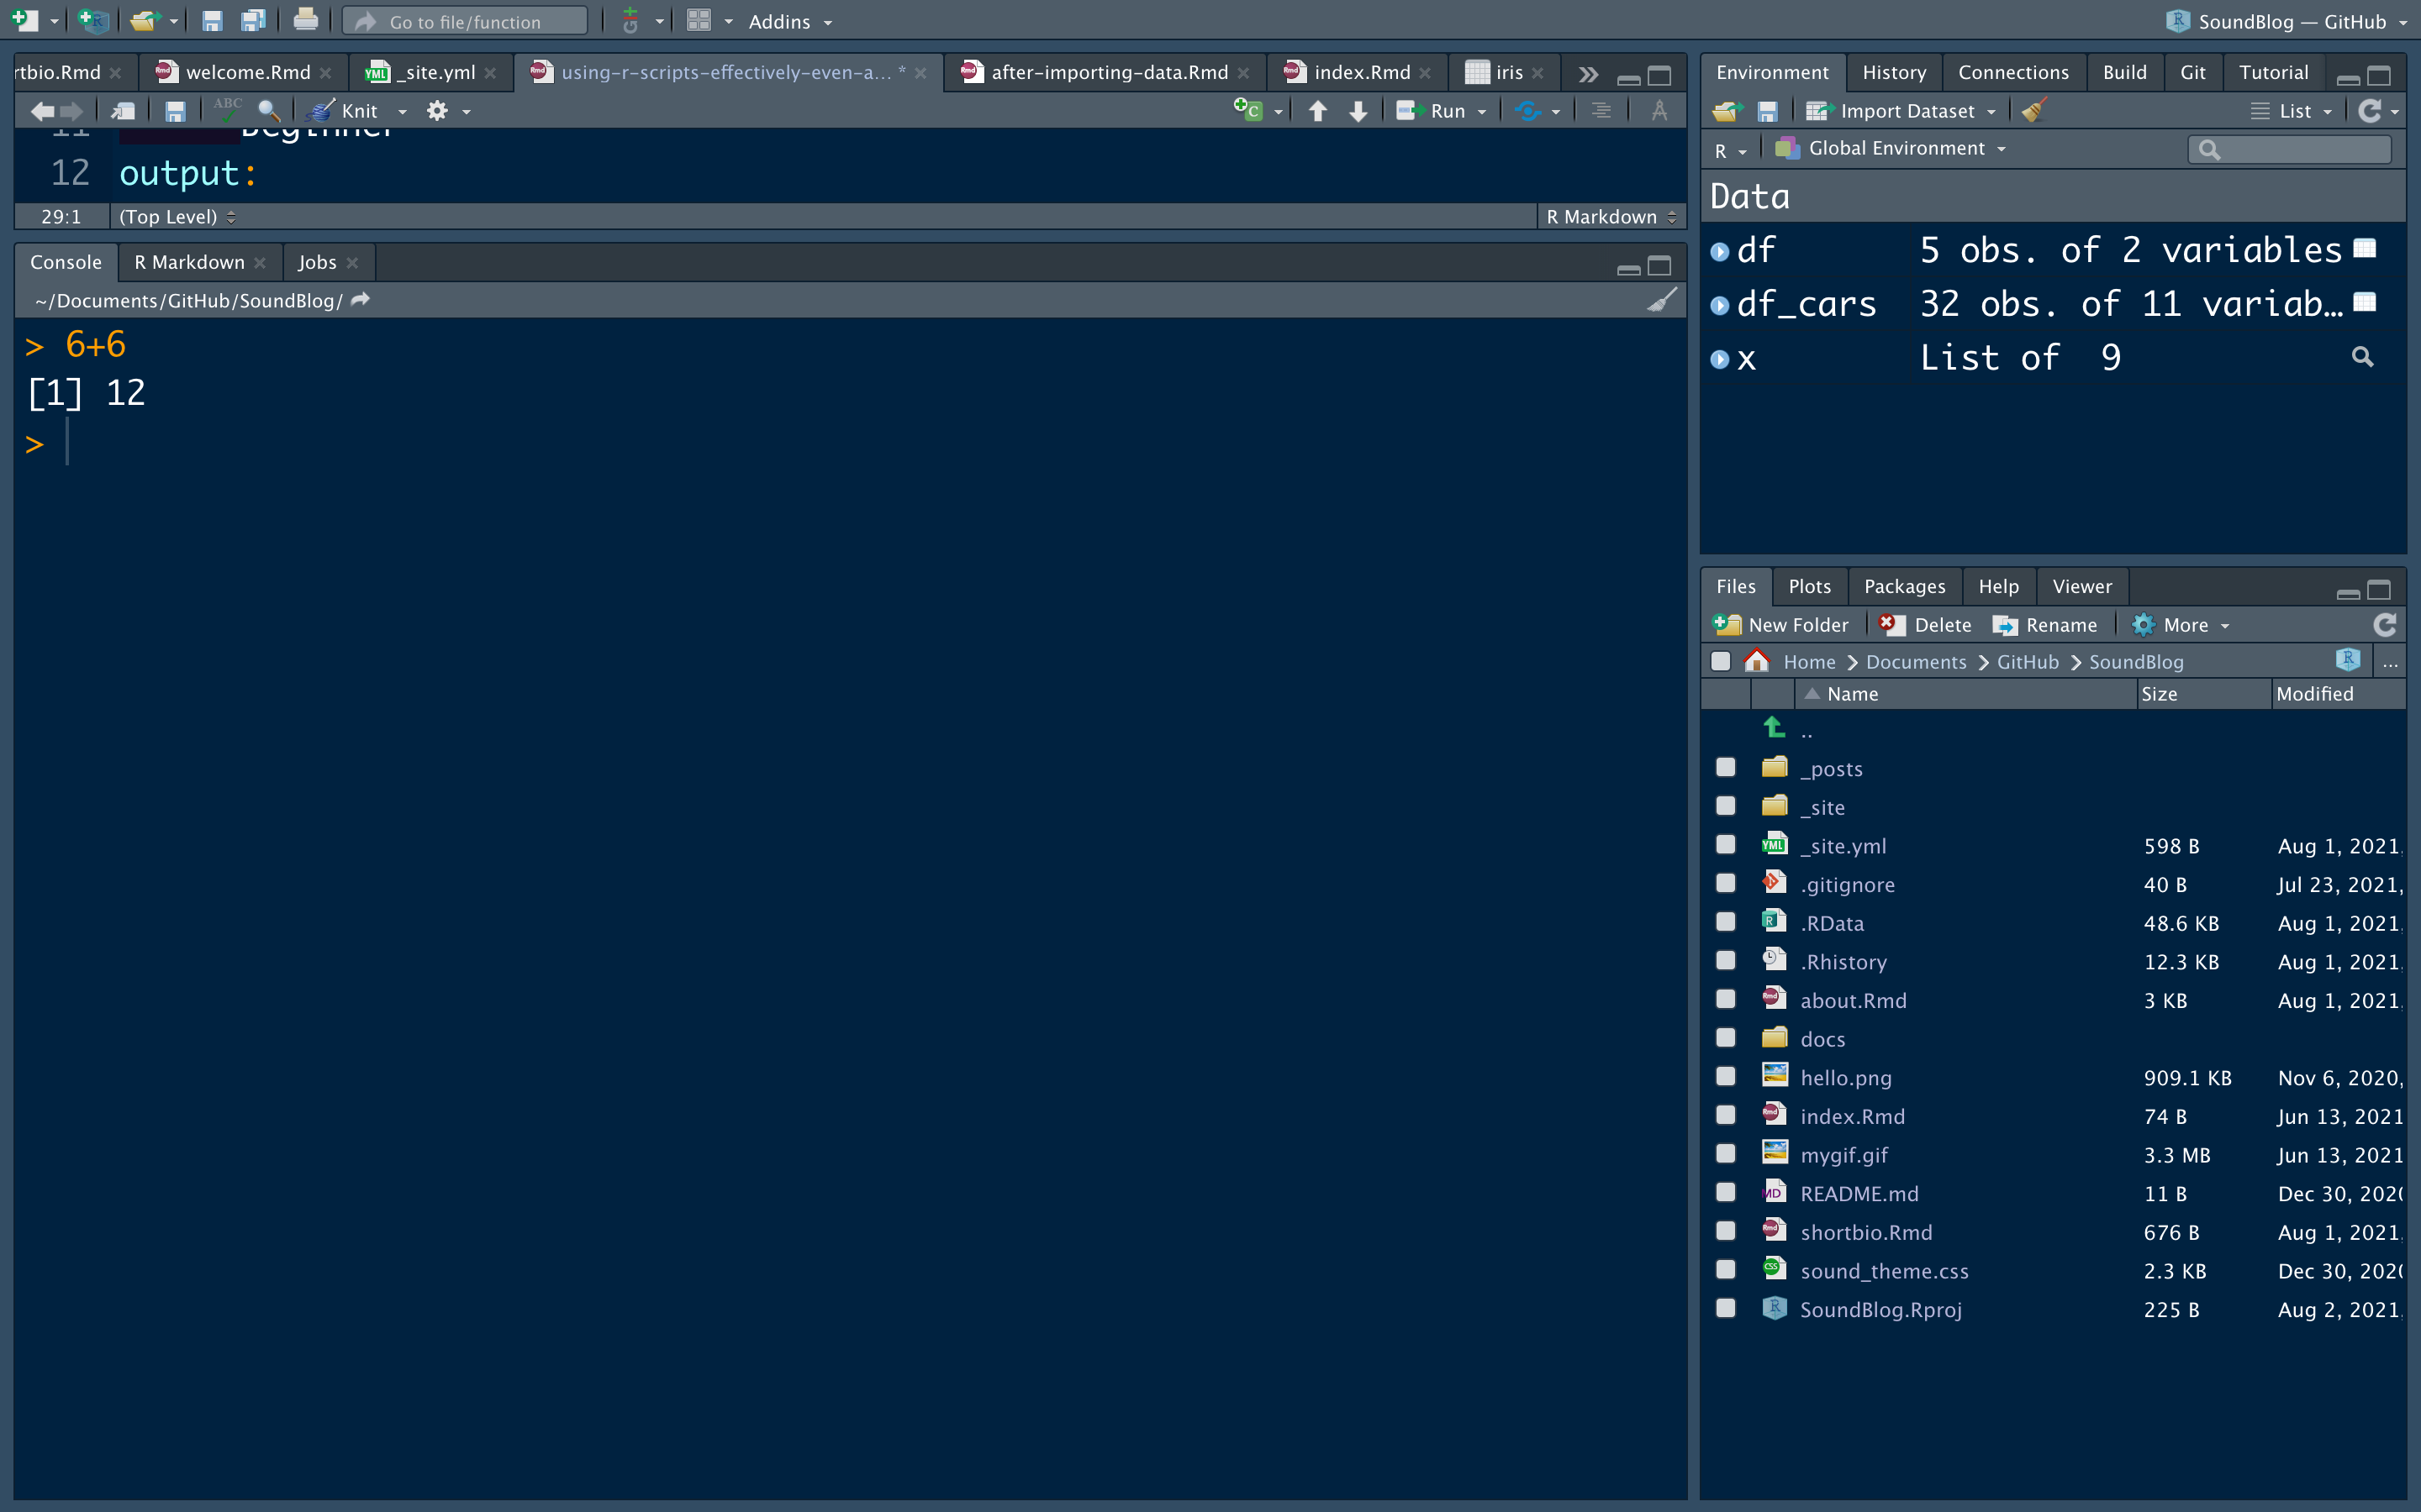
Task: Check the box next to SoundBlog.Rproj
Action: point(1726,1308)
